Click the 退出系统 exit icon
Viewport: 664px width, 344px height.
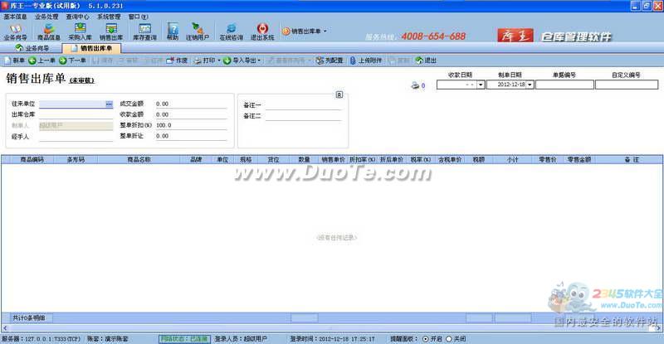point(262,31)
